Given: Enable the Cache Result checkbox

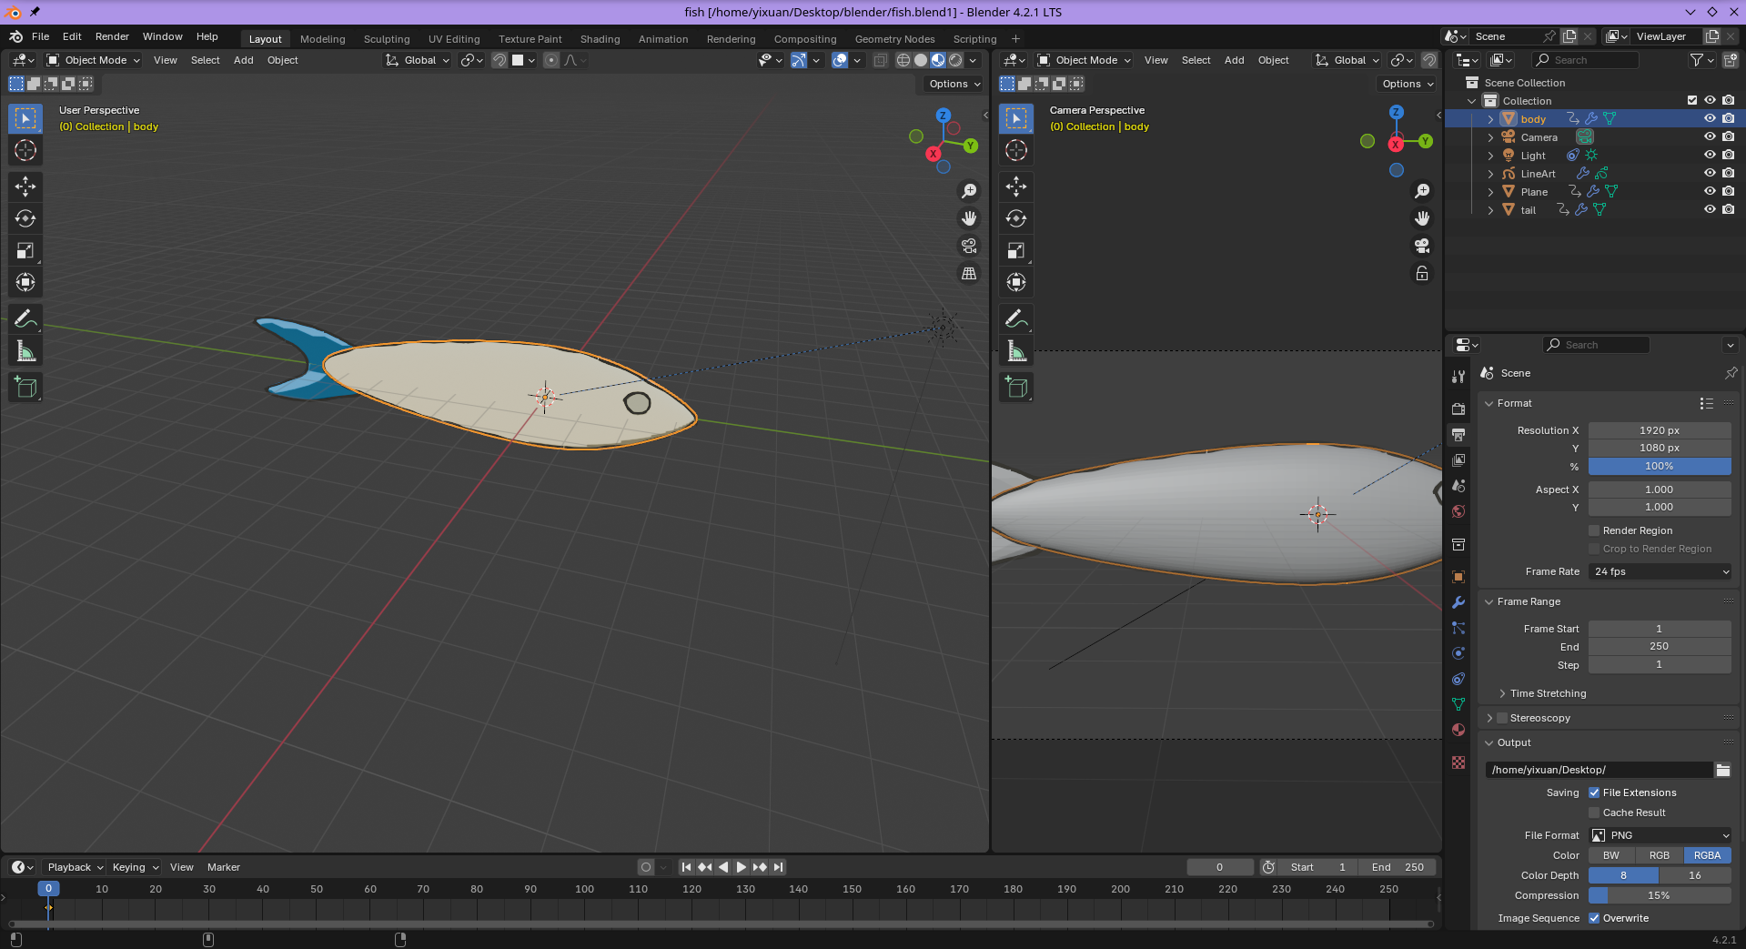Looking at the screenshot, I should pos(1594,813).
